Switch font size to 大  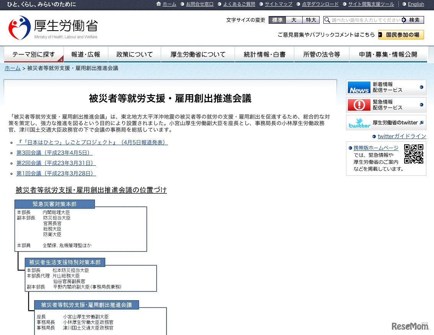[x=294, y=20]
